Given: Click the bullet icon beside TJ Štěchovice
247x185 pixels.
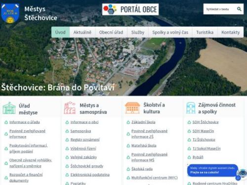Looking at the screenshot, I should [x=189, y=140].
